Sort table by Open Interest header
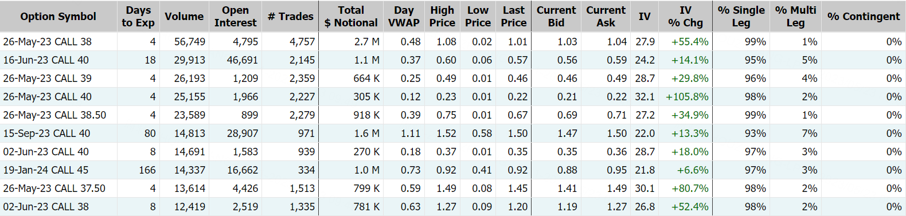This screenshot has height=216, width=906. [x=235, y=17]
